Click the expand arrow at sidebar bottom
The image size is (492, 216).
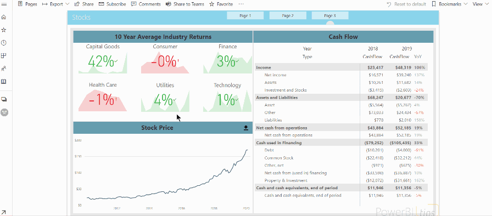point(4,212)
